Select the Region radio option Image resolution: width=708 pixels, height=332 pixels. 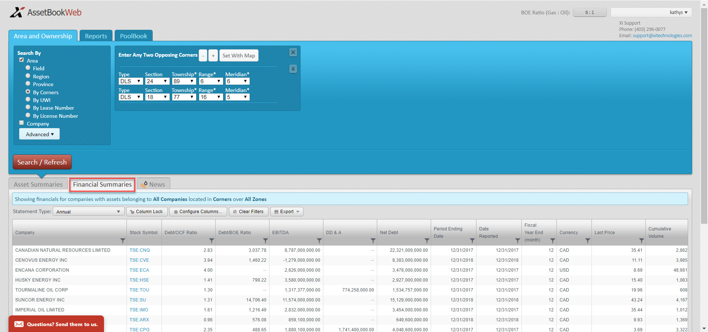point(28,76)
